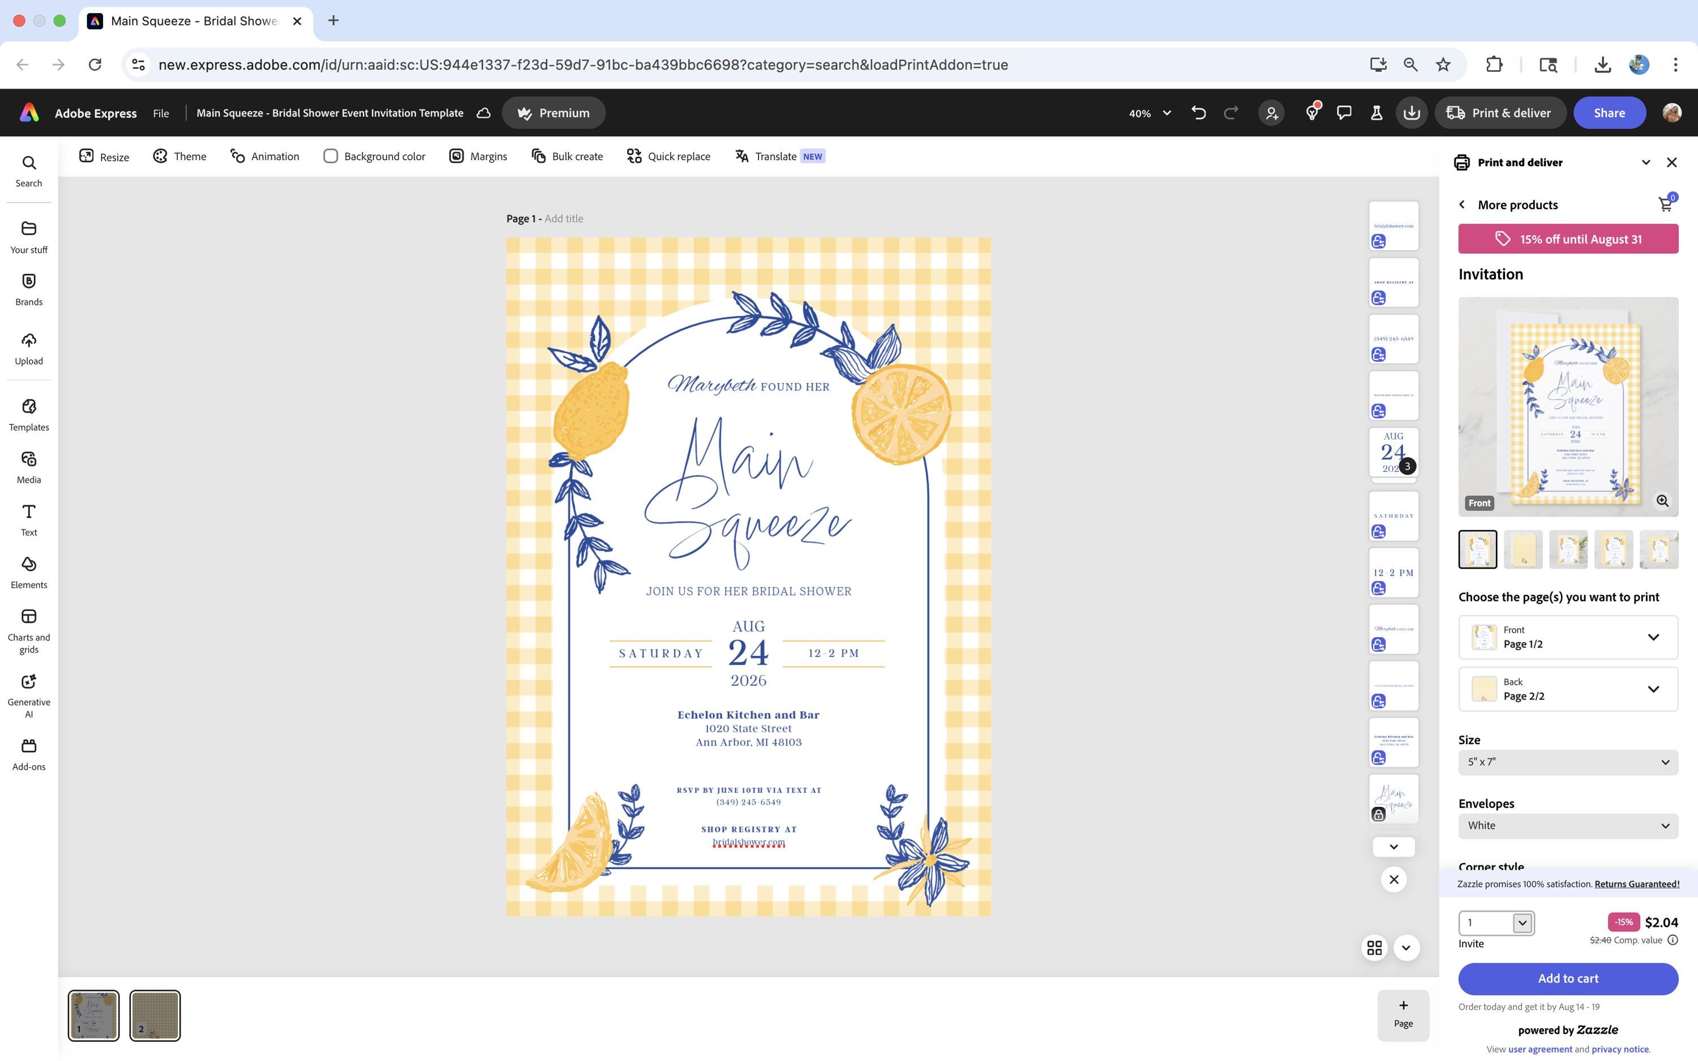1698x1061 pixels.
Task: Open the Brands panel
Action: click(x=29, y=290)
